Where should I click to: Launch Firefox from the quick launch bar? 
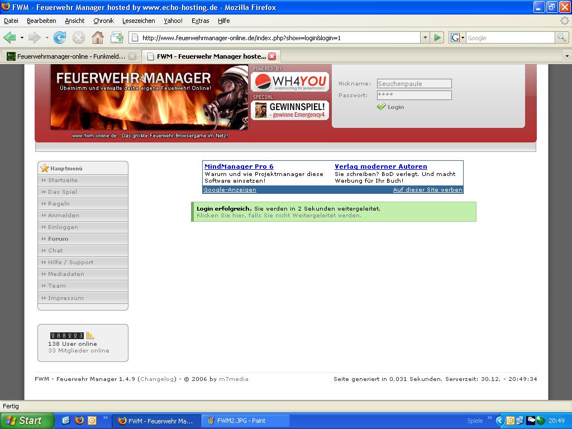click(79, 421)
